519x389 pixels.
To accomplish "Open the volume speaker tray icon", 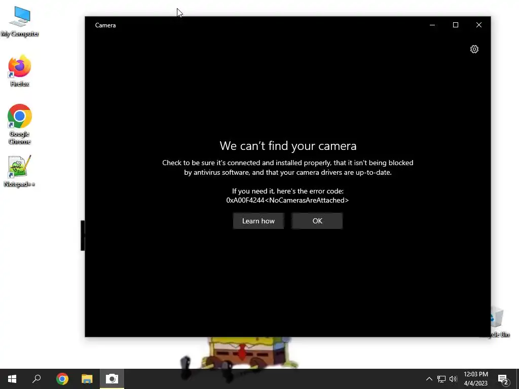I will [453, 379].
